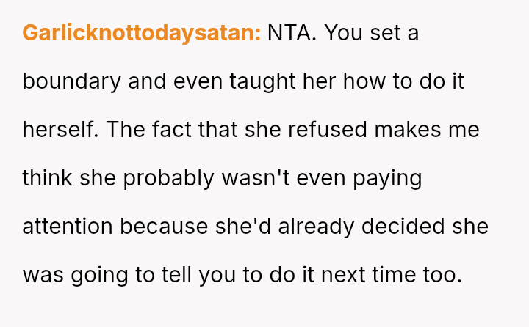Click the word "next" in the last line
The height and width of the screenshot is (327, 529).
[333, 275]
